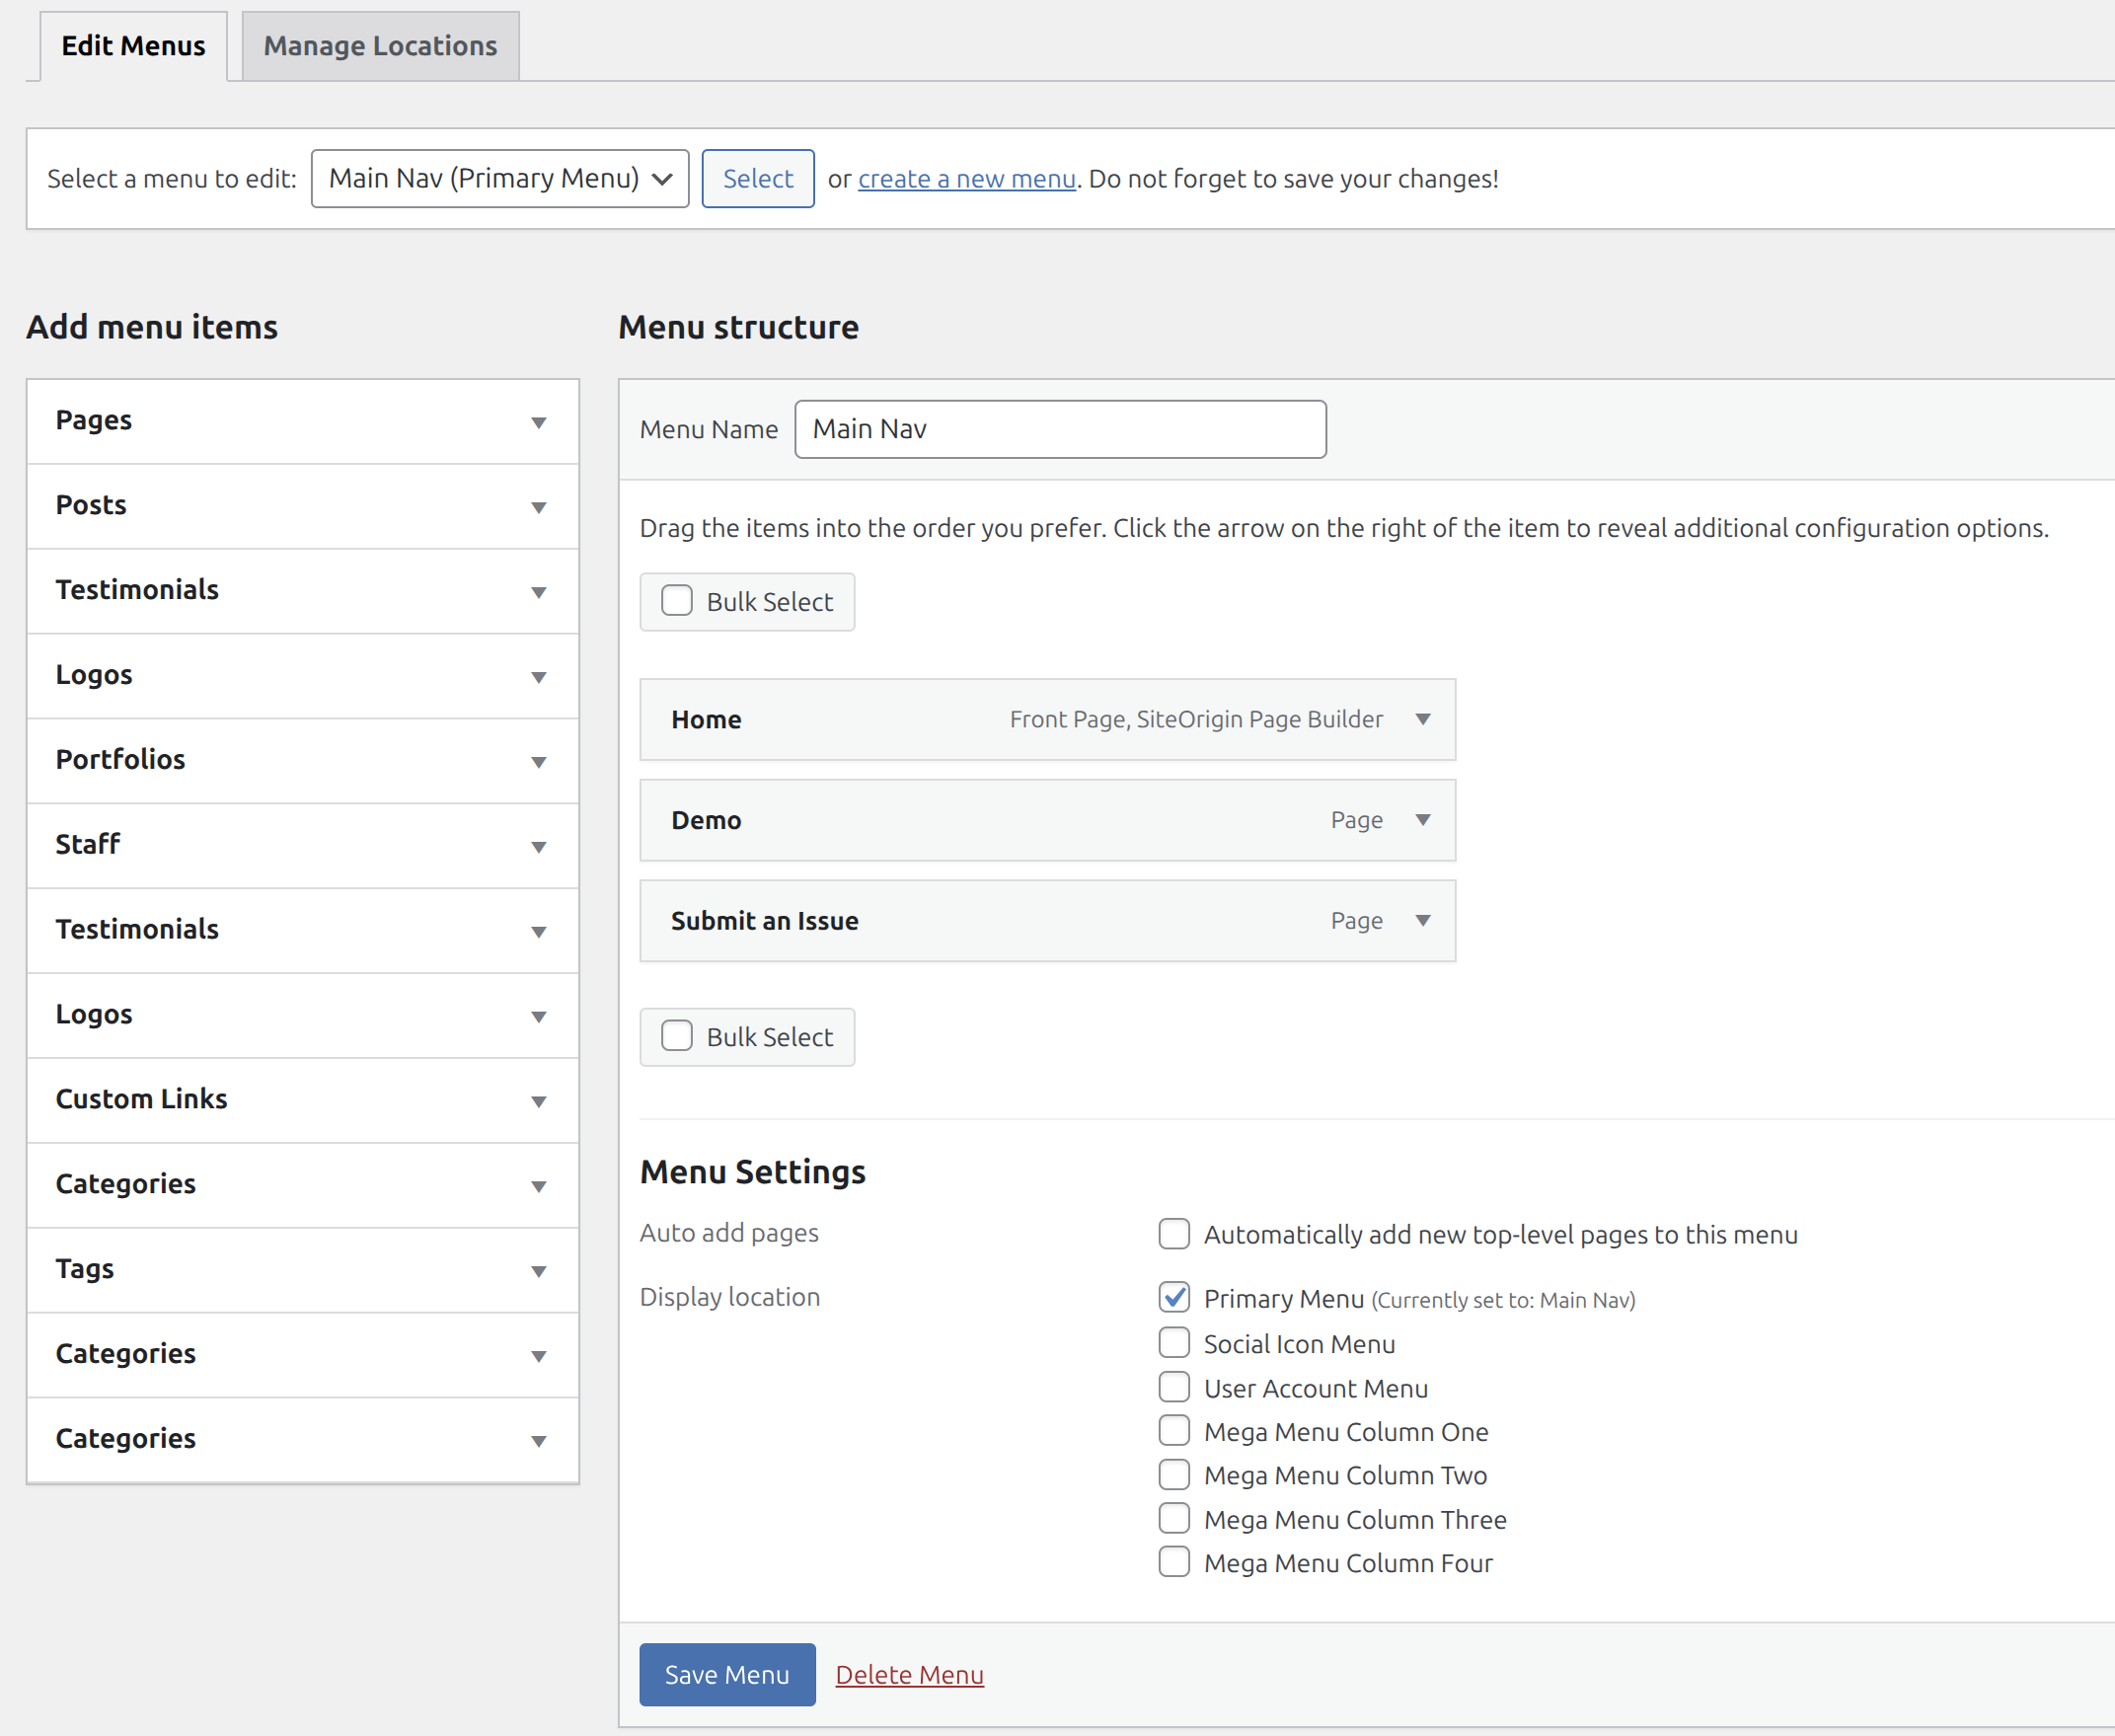Click the 'Auto add pages' label

tap(729, 1233)
